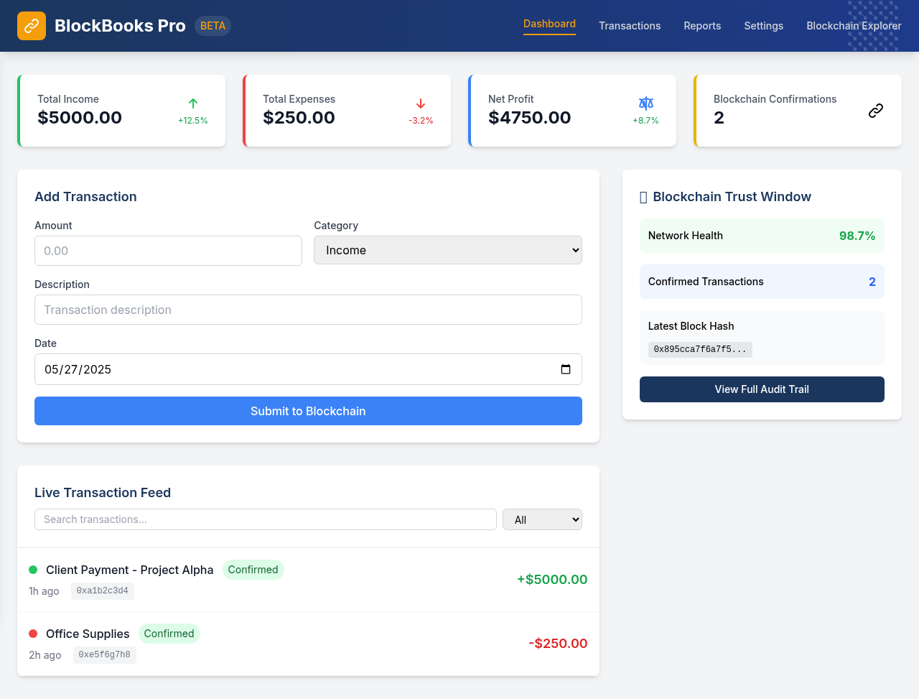Click the balance scale icon on Net Profit card
The image size is (919, 699).
[645, 103]
